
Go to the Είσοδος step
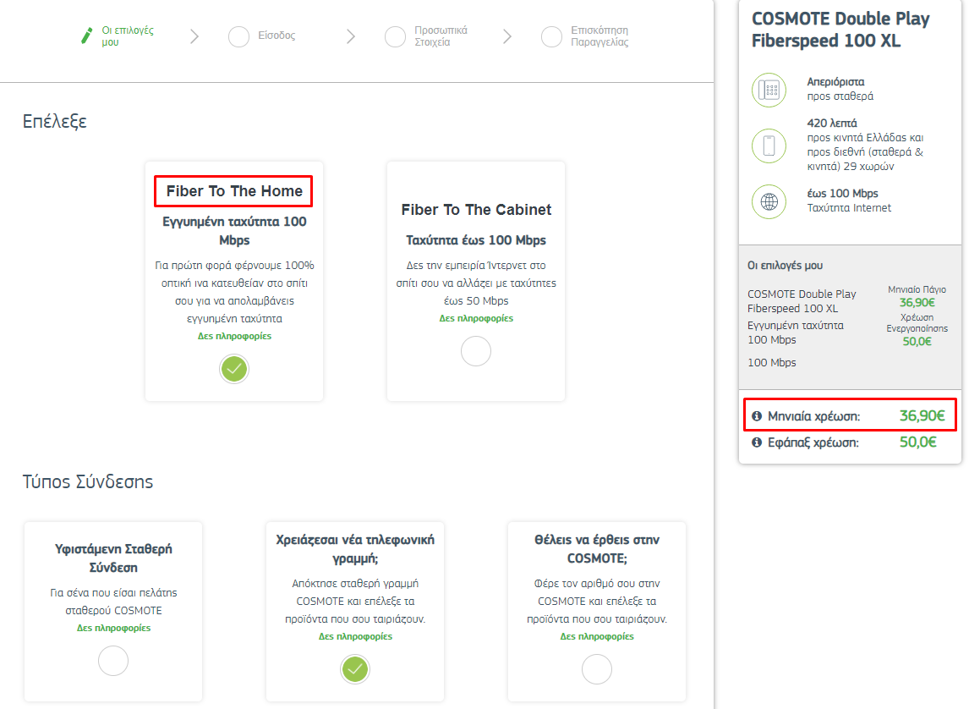(276, 36)
